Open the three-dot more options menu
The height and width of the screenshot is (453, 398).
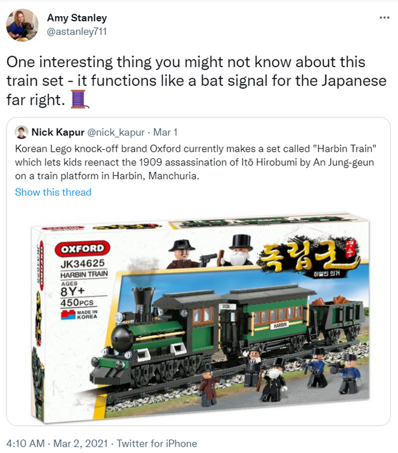click(x=384, y=17)
